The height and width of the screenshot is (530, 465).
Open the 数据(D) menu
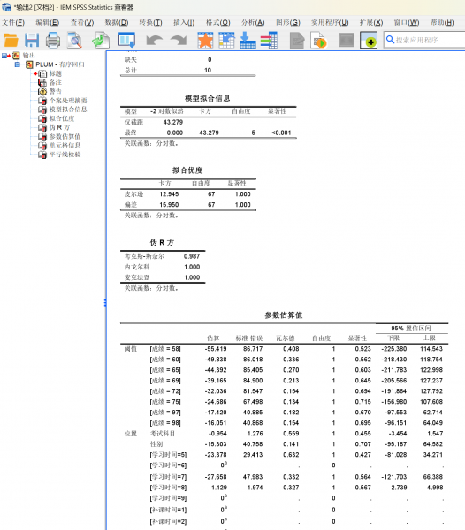[x=117, y=23]
